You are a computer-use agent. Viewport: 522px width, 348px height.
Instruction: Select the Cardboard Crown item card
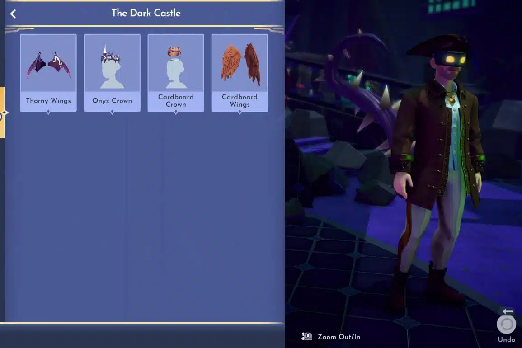176,73
